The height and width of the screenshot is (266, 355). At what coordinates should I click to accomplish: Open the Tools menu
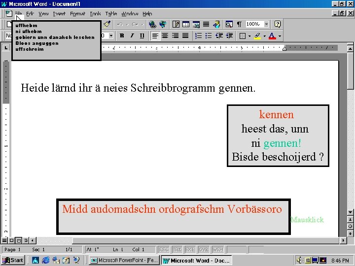pyautogui.click(x=95, y=14)
